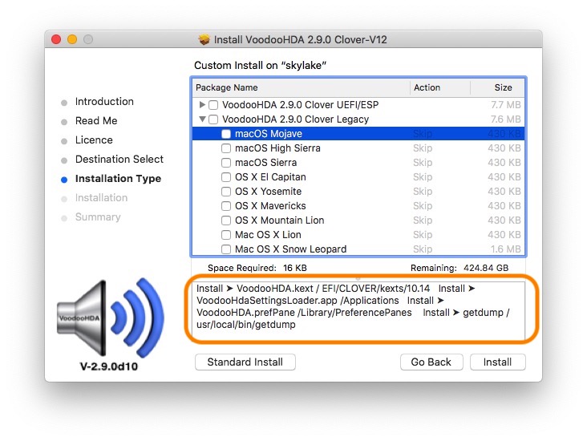Select the Mac OS X Snow Leopard checkbox
The height and width of the screenshot is (441, 587).
226,249
